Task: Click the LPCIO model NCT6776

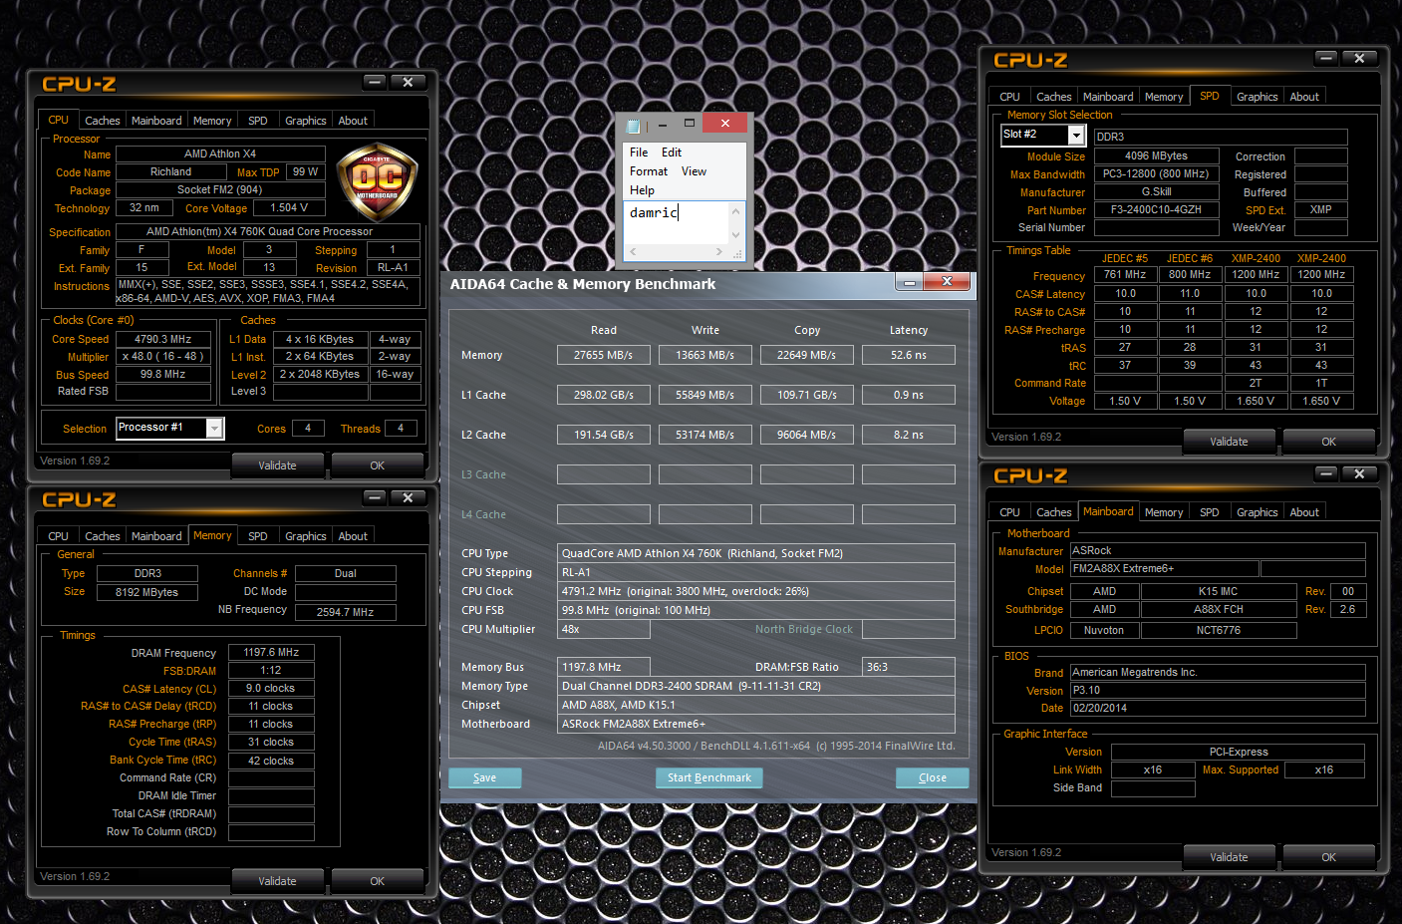Action: 1219,631
